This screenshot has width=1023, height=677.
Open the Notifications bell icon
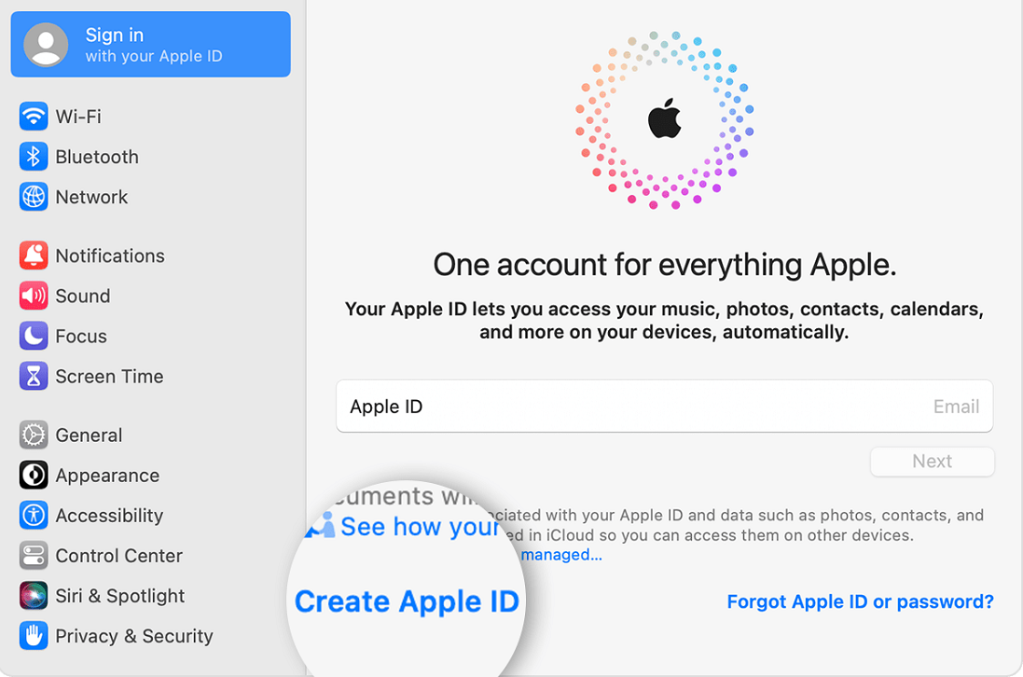point(34,256)
